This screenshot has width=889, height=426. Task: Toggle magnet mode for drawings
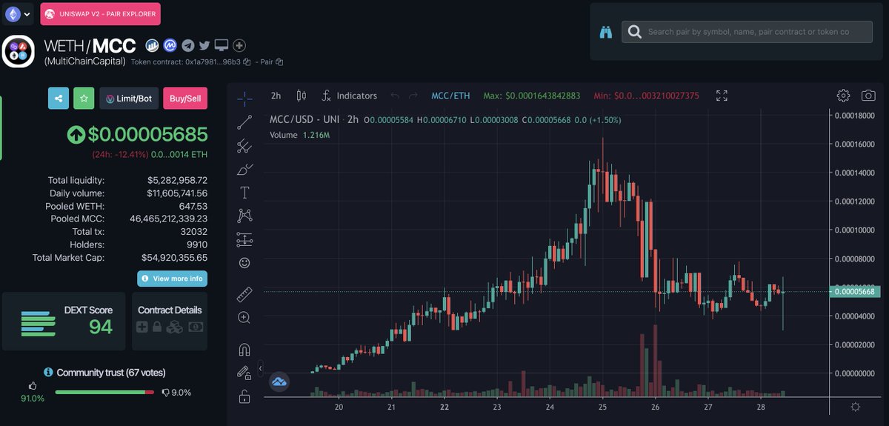244,349
